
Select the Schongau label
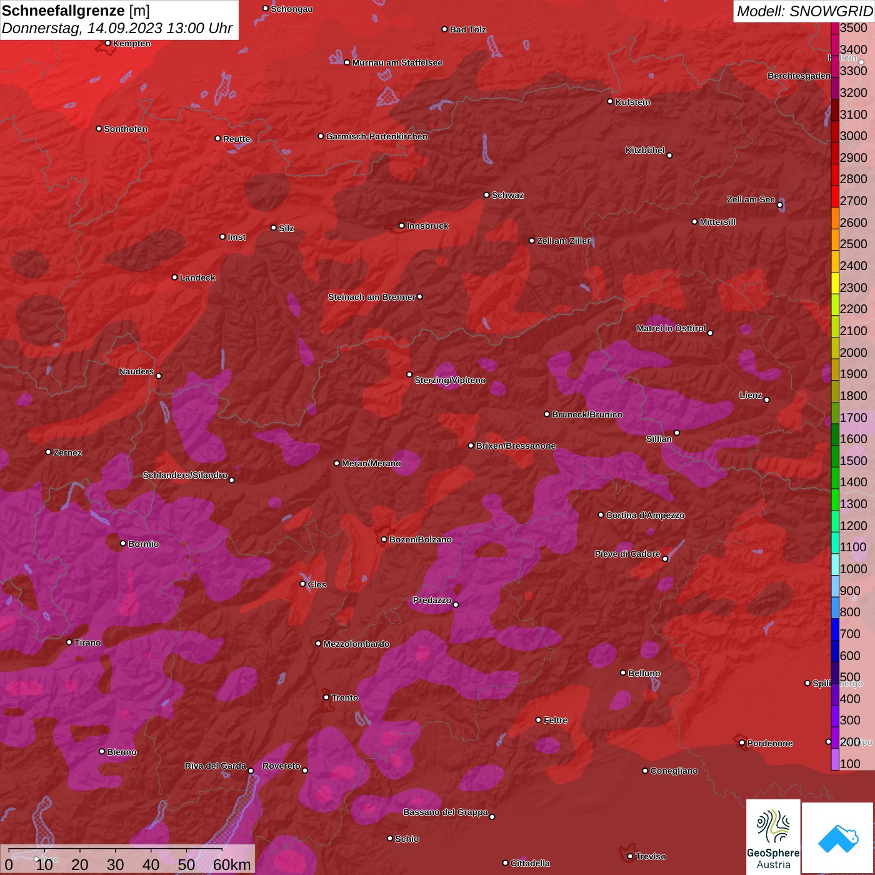291,9
